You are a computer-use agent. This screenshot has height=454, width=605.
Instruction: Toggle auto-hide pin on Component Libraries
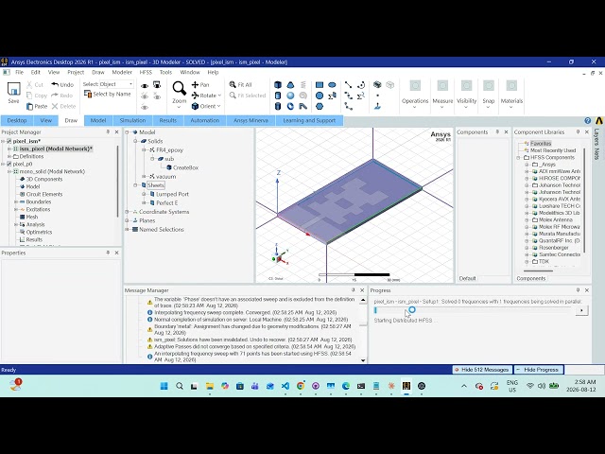pyautogui.click(x=578, y=132)
